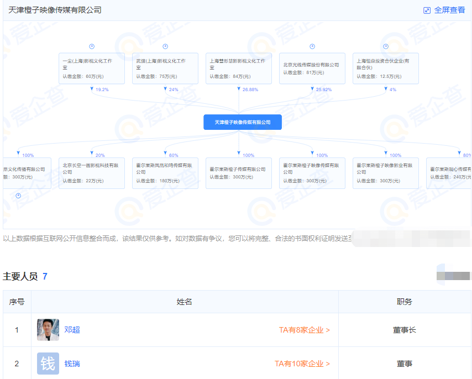The height and width of the screenshot is (379, 472).
Task: Click the fullscreen expand icon beside 全屏查看
Action: [426, 11]
